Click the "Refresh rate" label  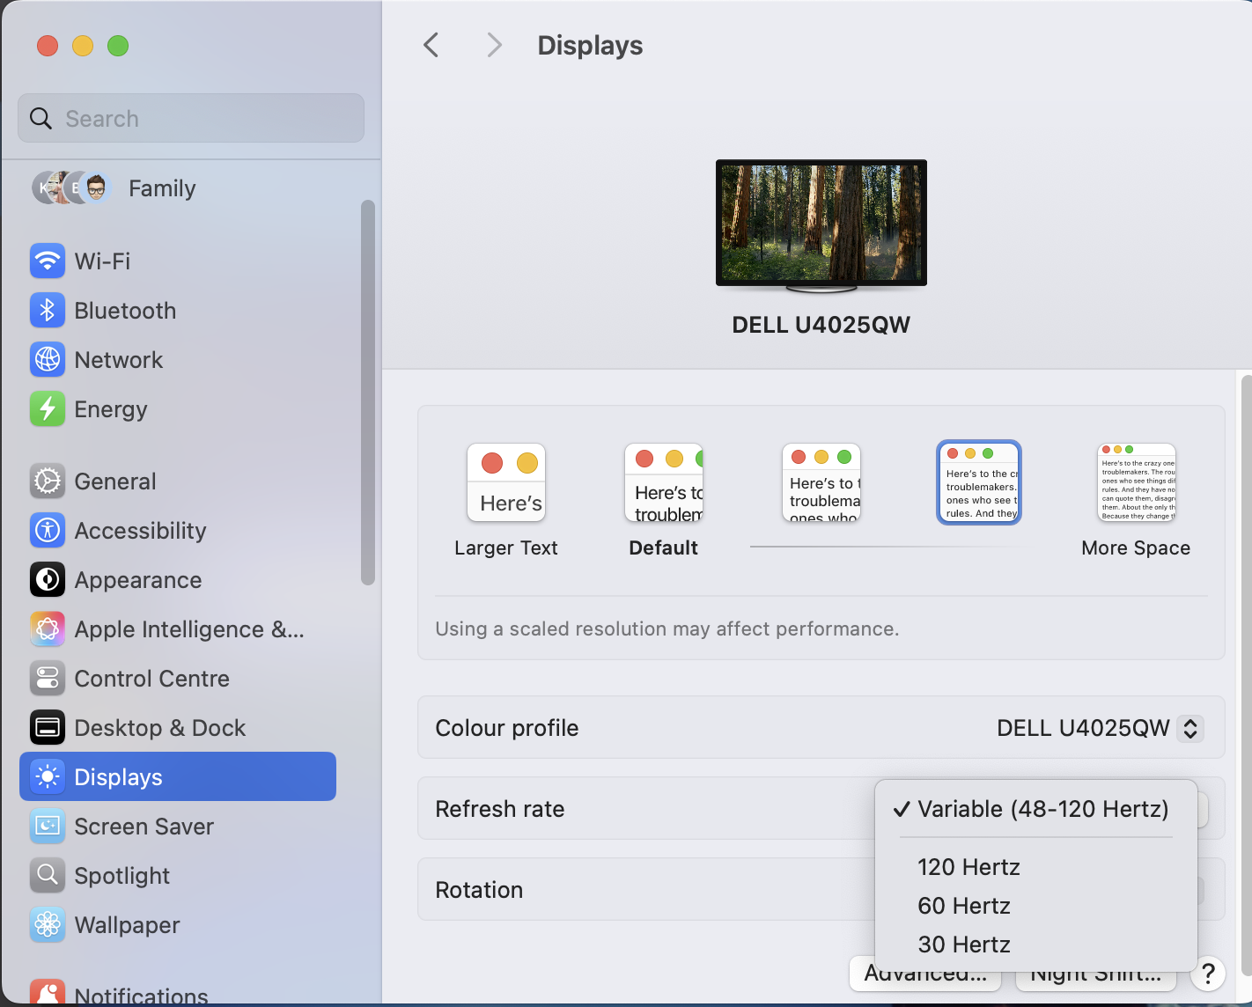500,809
